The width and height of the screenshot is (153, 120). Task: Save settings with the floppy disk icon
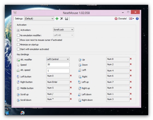[66, 19]
